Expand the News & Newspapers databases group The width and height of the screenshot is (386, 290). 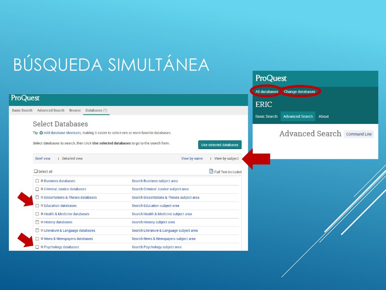click(42, 239)
